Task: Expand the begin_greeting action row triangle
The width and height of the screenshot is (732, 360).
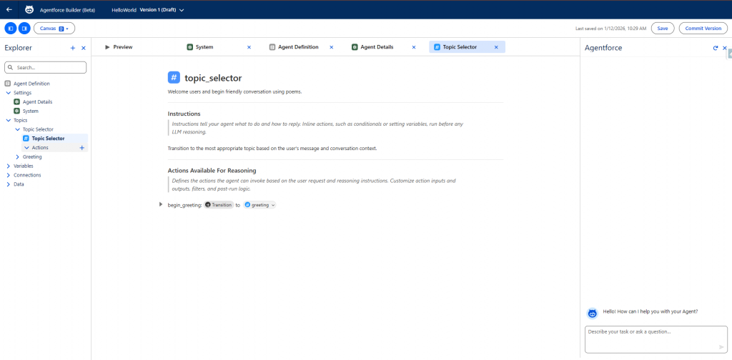Action: (161, 204)
